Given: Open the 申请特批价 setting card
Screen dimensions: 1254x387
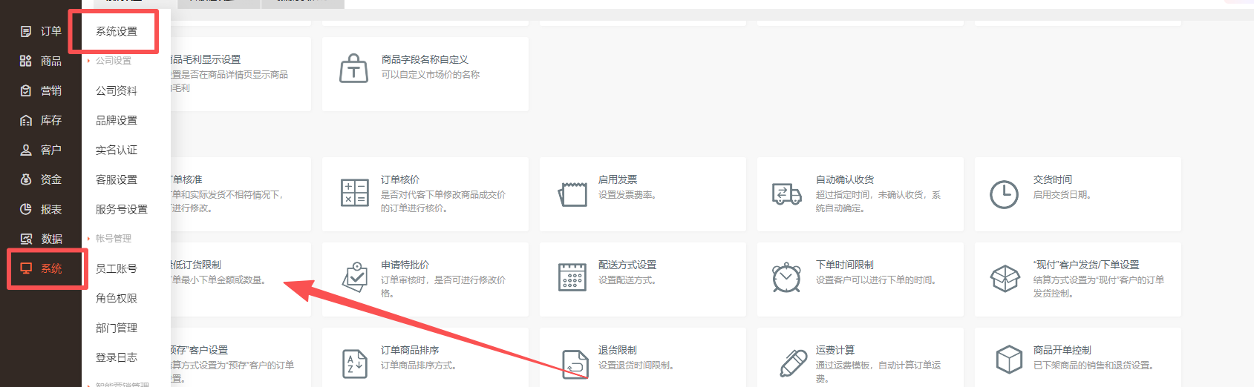Looking at the screenshot, I should click(425, 279).
